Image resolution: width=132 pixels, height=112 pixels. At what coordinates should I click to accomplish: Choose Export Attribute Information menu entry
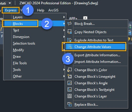click(97, 55)
